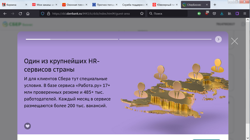
Task: Open the Pocket save icon
Action: pyautogui.click(x=214, y=14)
